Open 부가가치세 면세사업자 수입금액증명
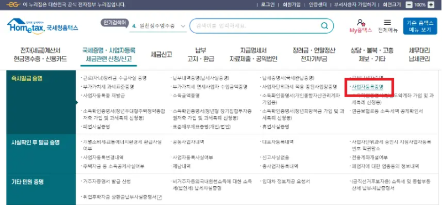442x205 pixels. point(210,87)
